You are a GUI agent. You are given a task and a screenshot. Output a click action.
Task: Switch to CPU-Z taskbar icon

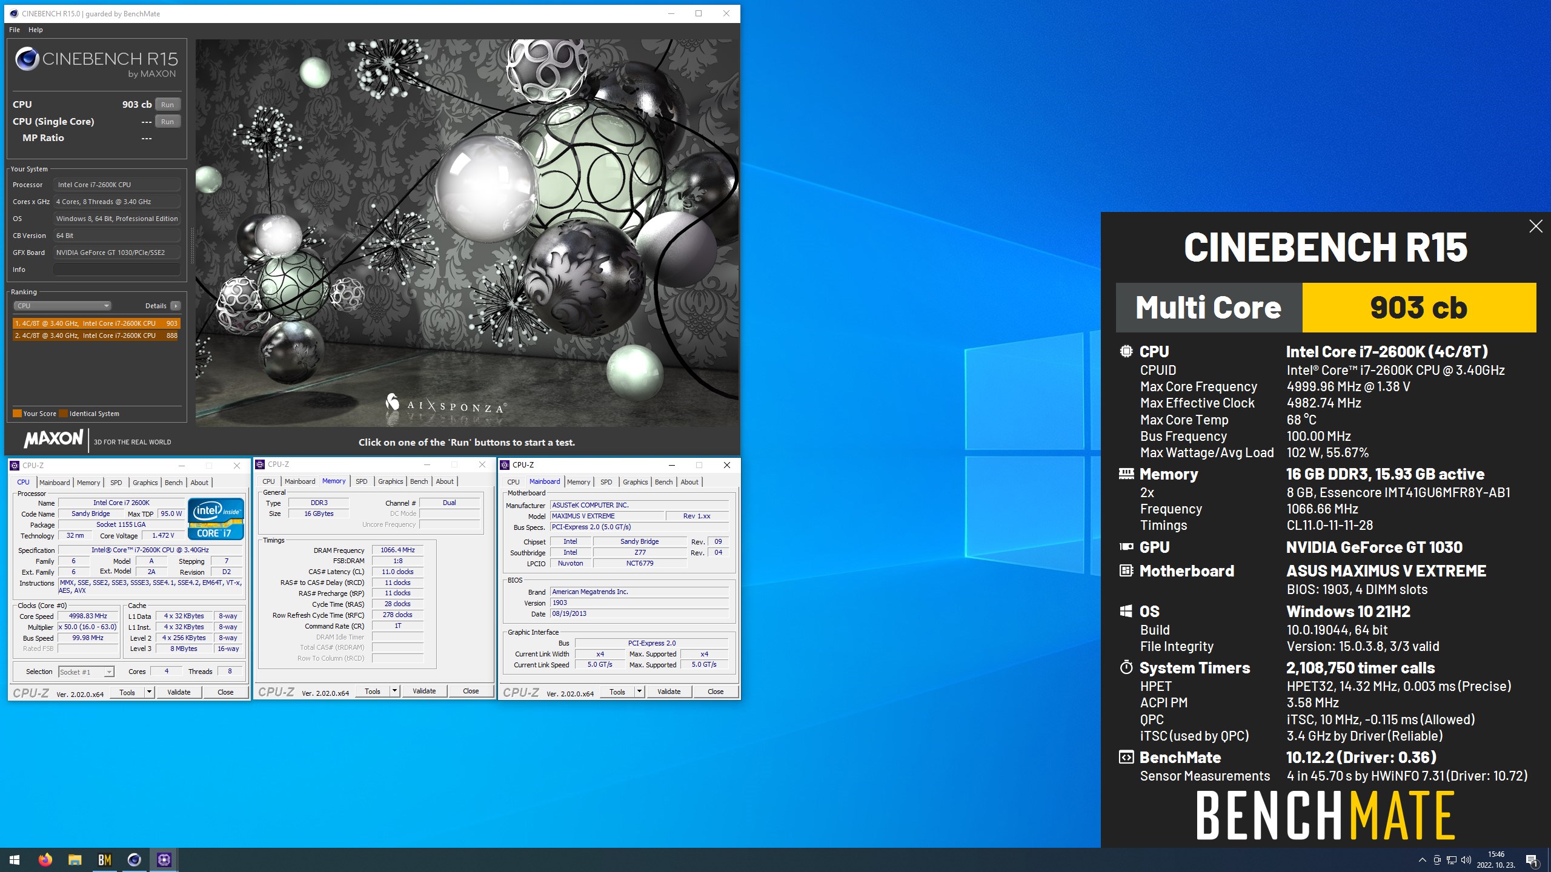[x=164, y=860]
